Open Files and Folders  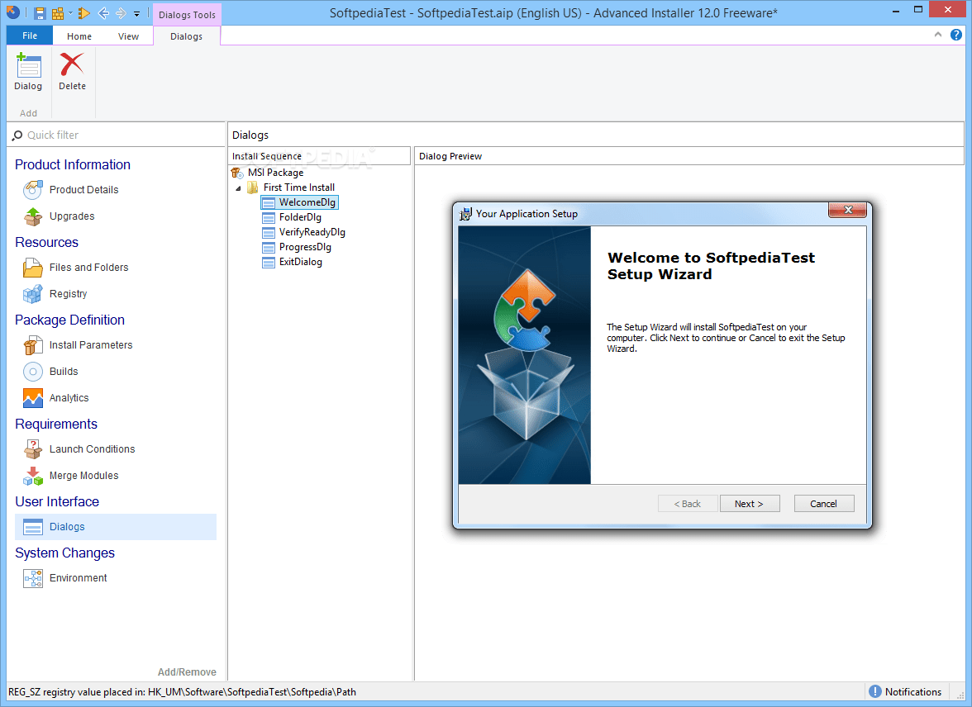coord(89,267)
